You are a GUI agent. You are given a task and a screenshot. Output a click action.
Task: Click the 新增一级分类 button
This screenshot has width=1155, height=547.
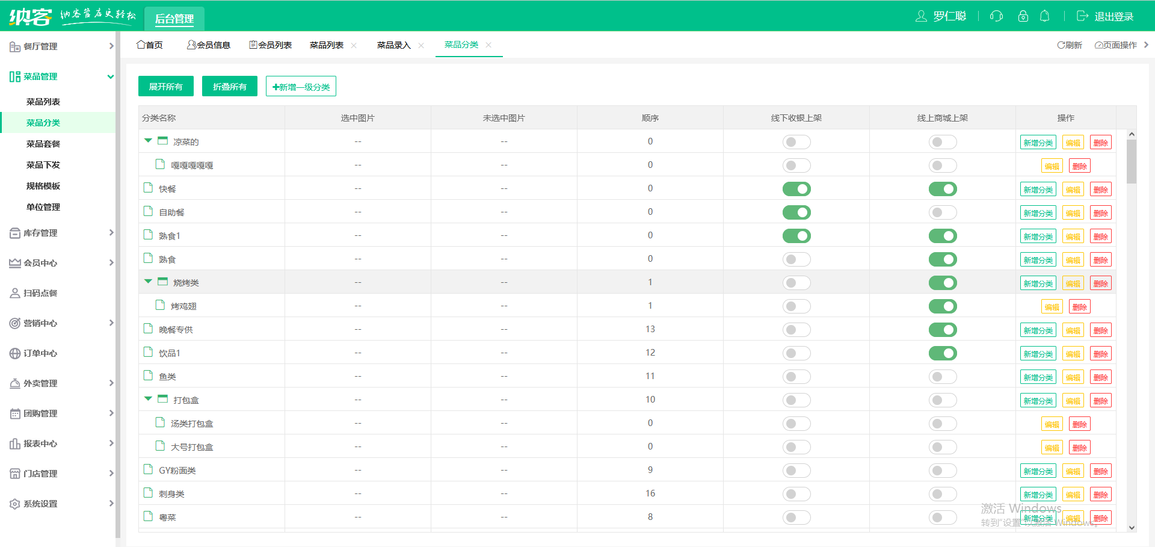coord(301,86)
